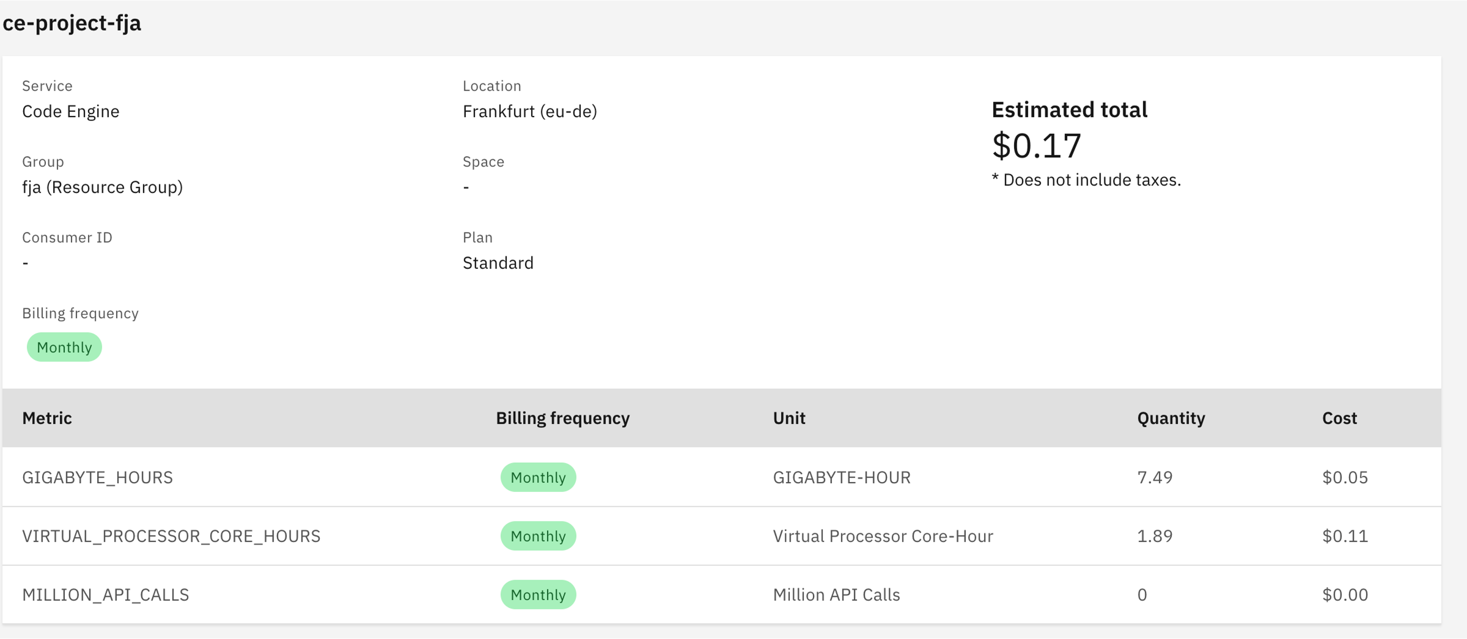Select the GIGABYTE_HOURS metric row

[x=98, y=477]
